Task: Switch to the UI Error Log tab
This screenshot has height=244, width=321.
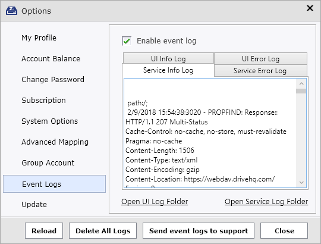Action: (260, 59)
